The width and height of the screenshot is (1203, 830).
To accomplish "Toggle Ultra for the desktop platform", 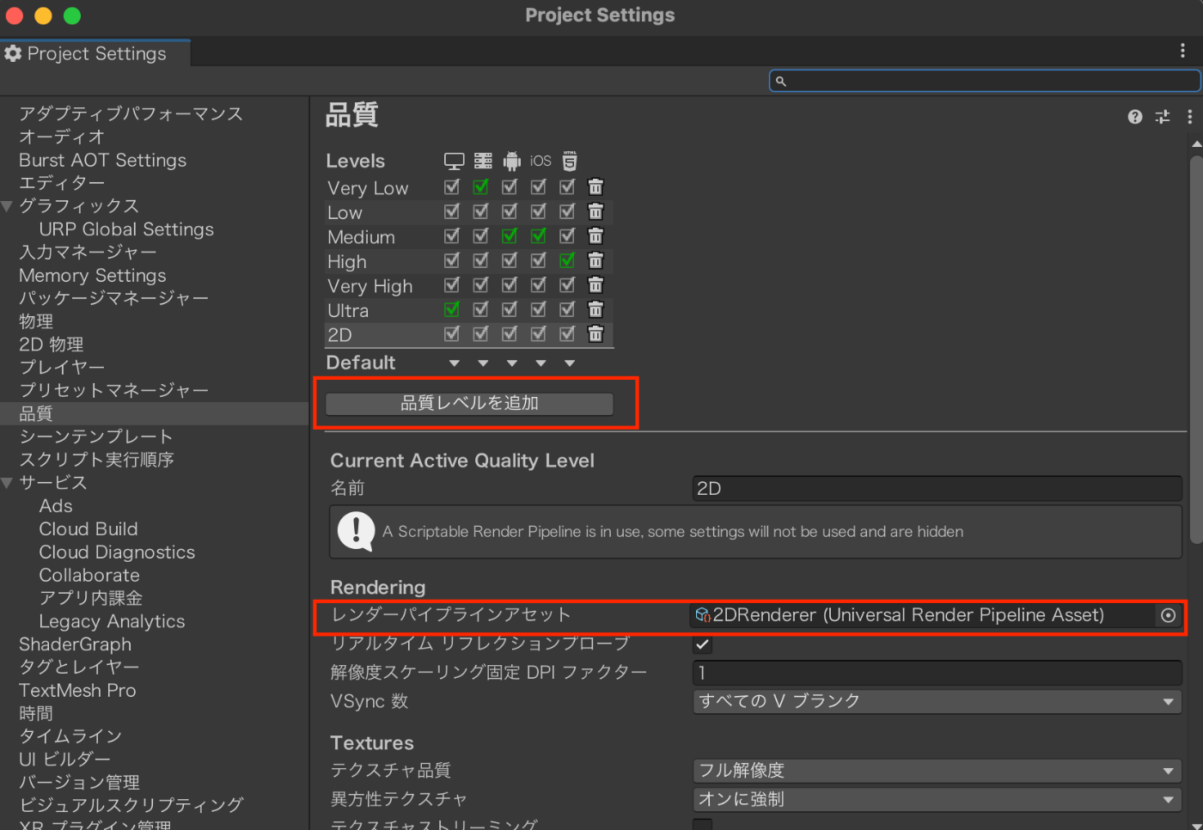I will 452,309.
